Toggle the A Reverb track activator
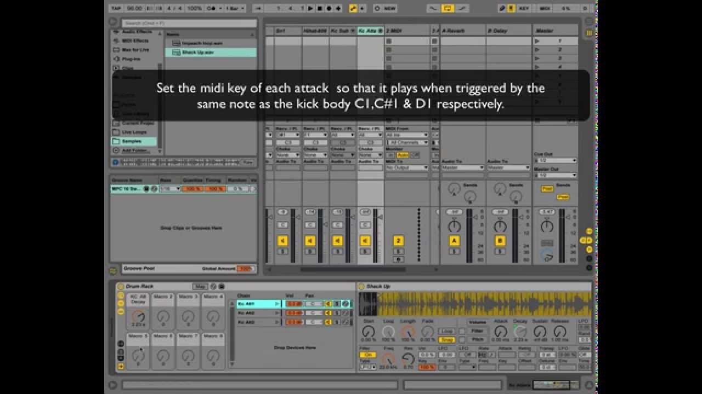 point(454,241)
